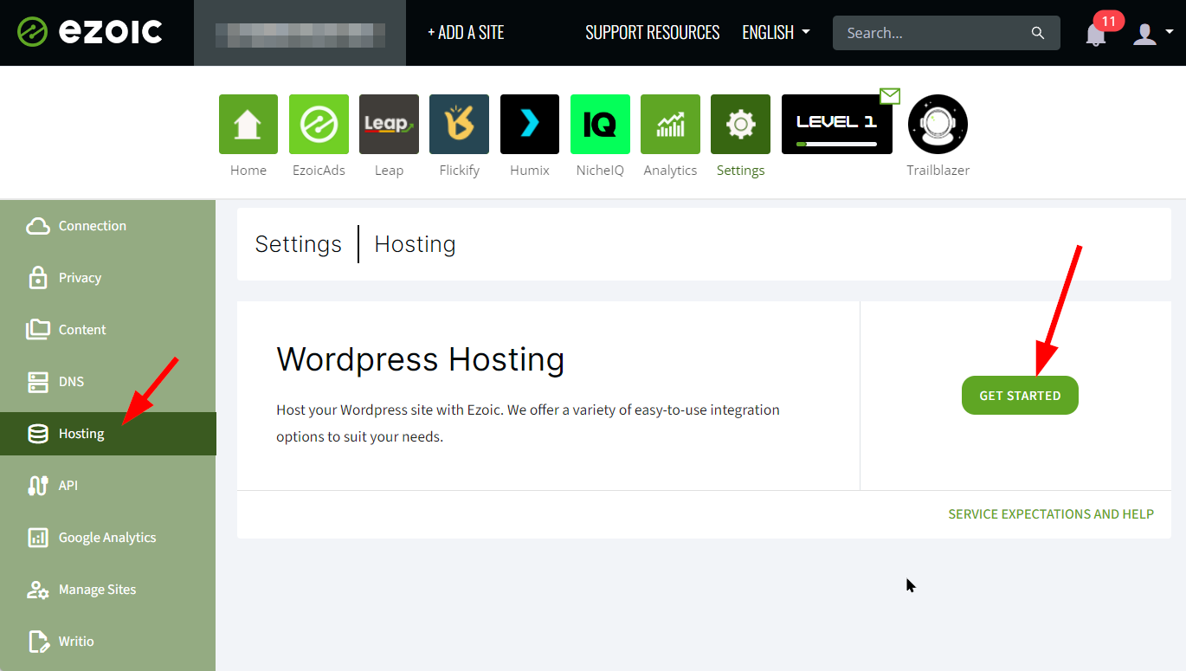Open DNS settings in sidebar
1186x671 pixels.
(108, 382)
